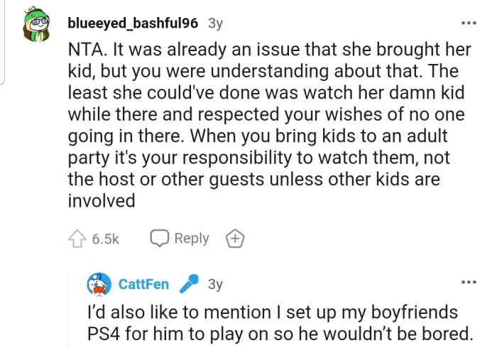This screenshot has width=497, height=348.
Task: Click the 6.5k vote count
Action: 105,239
